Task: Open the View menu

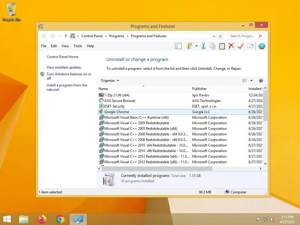Action: 65,46
